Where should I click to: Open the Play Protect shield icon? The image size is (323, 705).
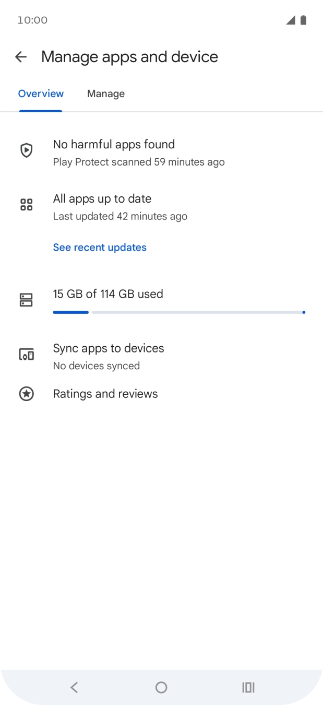coord(26,151)
